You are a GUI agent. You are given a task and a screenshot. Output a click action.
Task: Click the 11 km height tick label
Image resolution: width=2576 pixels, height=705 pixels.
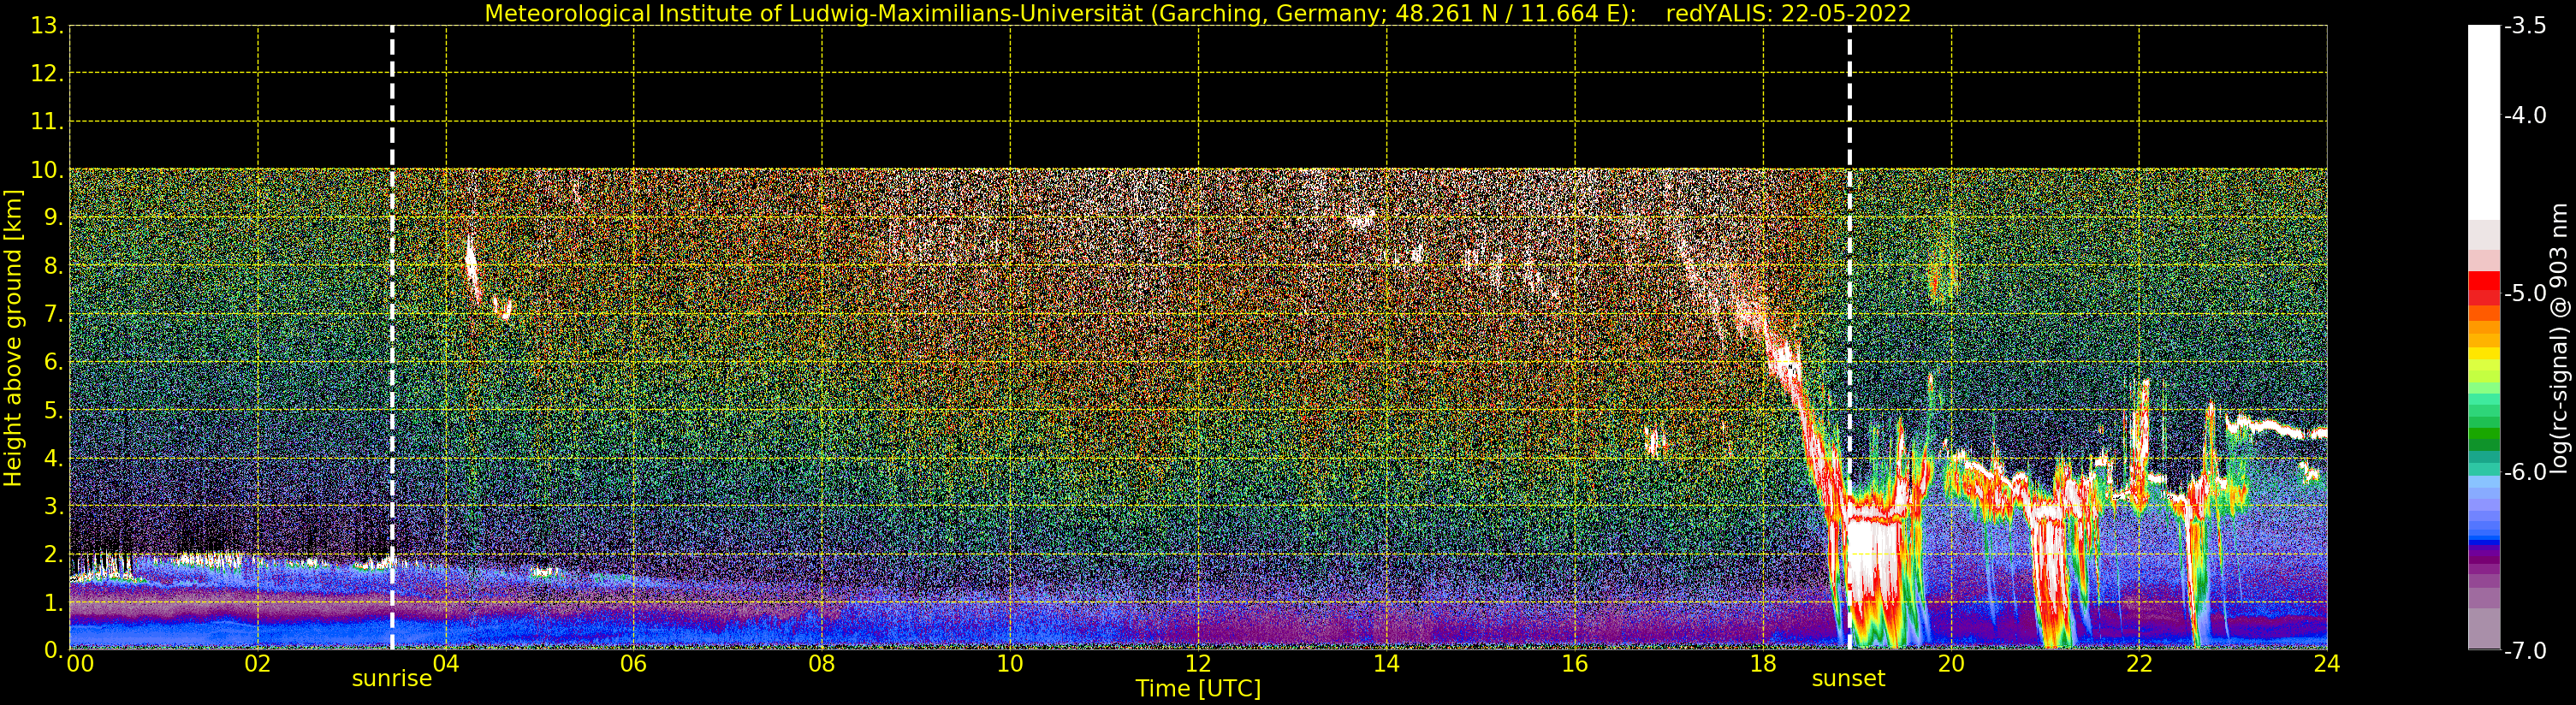tap(46, 122)
